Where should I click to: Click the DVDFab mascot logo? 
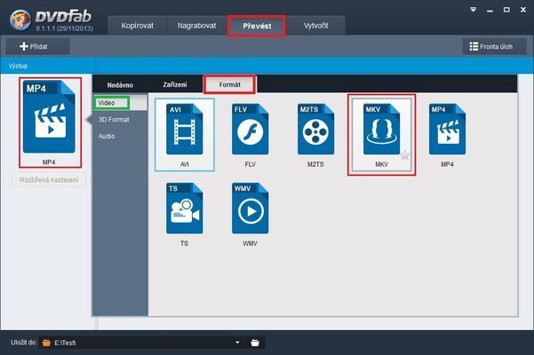[x=20, y=20]
